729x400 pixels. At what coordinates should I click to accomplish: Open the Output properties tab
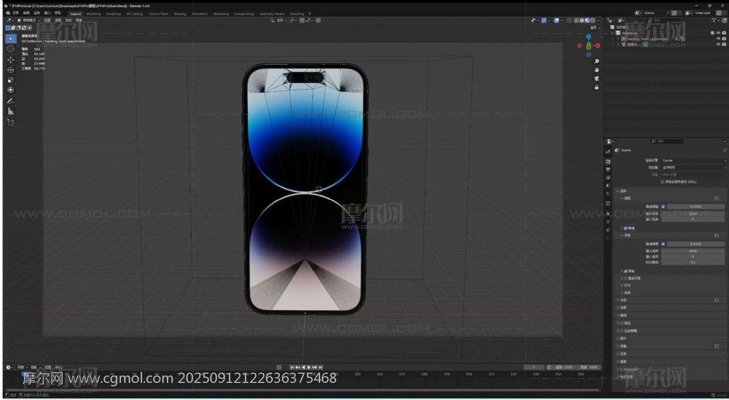point(608,170)
